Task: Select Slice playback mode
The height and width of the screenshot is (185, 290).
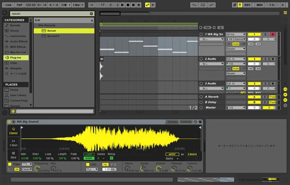Action: [13, 155]
